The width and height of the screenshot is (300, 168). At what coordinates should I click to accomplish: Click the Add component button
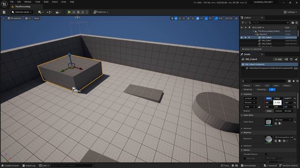[x=278, y=59]
